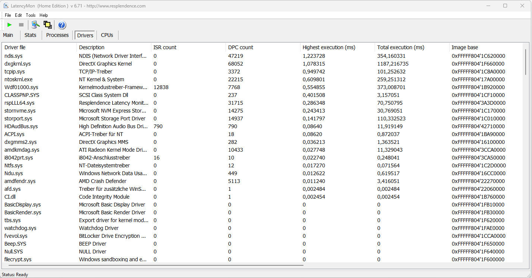Sort by the ISR count column header
This screenshot has width=532, height=278.
(165, 47)
